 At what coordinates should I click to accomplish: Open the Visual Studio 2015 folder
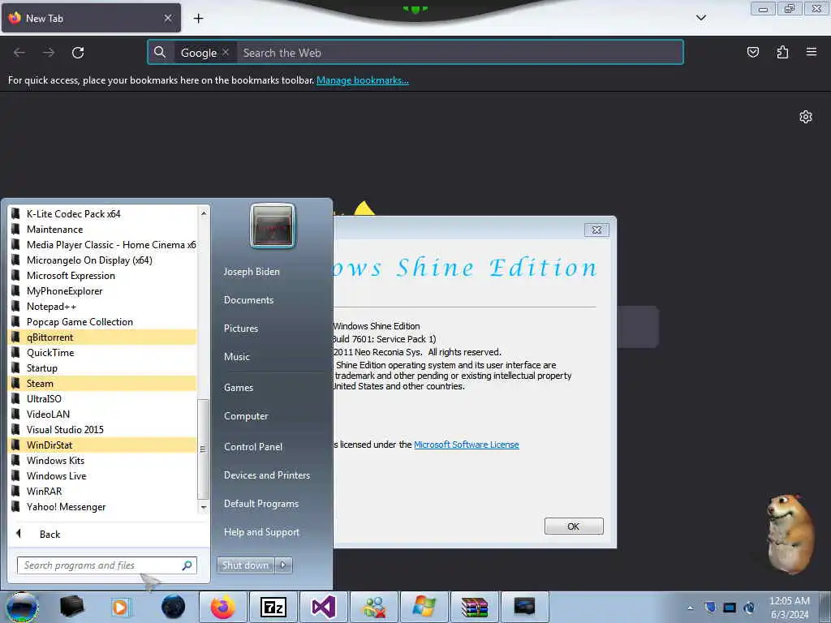[102, 430]
